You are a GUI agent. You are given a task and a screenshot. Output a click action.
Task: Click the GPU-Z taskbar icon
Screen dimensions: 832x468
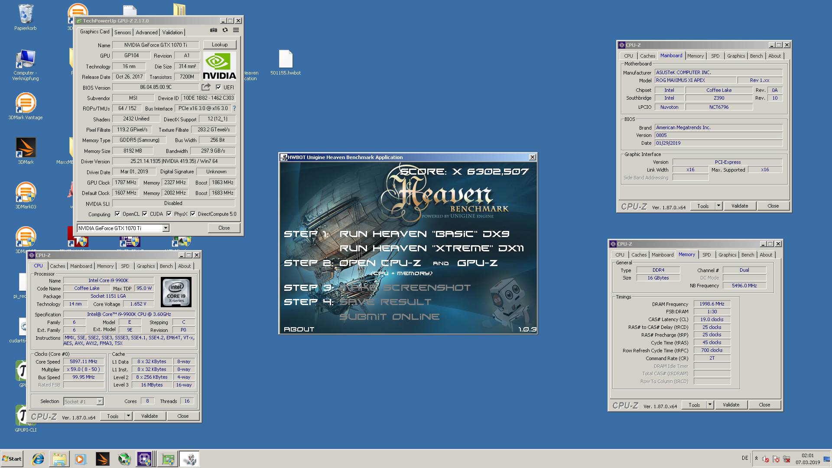pyautogui.click(x=168, y=459)
